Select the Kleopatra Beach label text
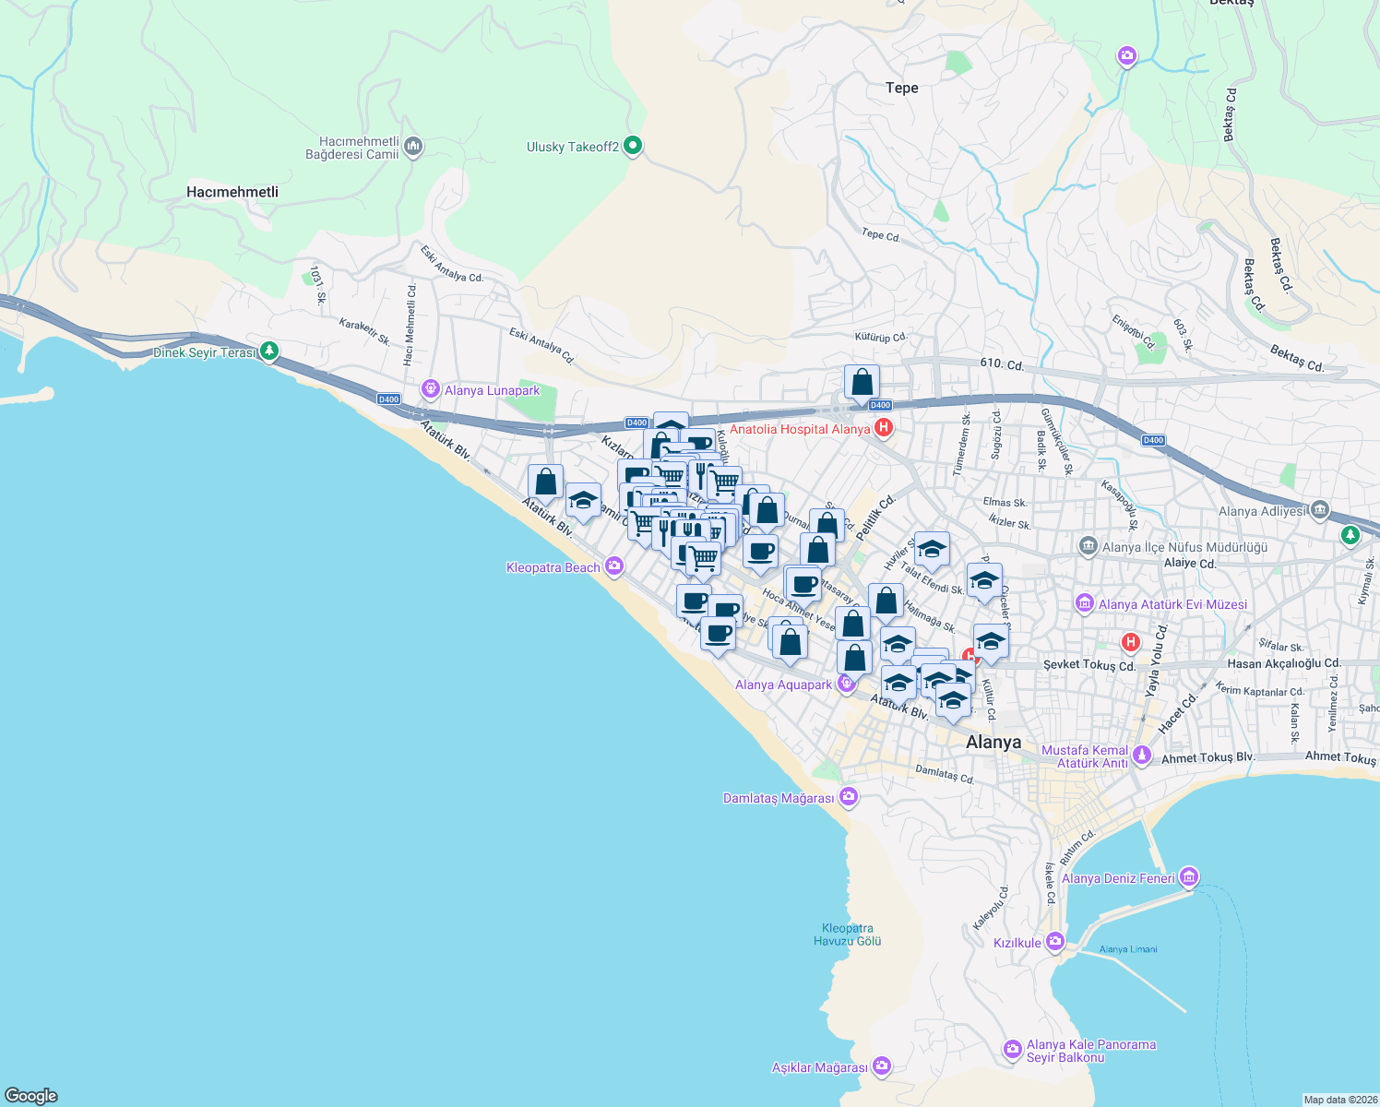The image size is (1380, 1107). 553,567
